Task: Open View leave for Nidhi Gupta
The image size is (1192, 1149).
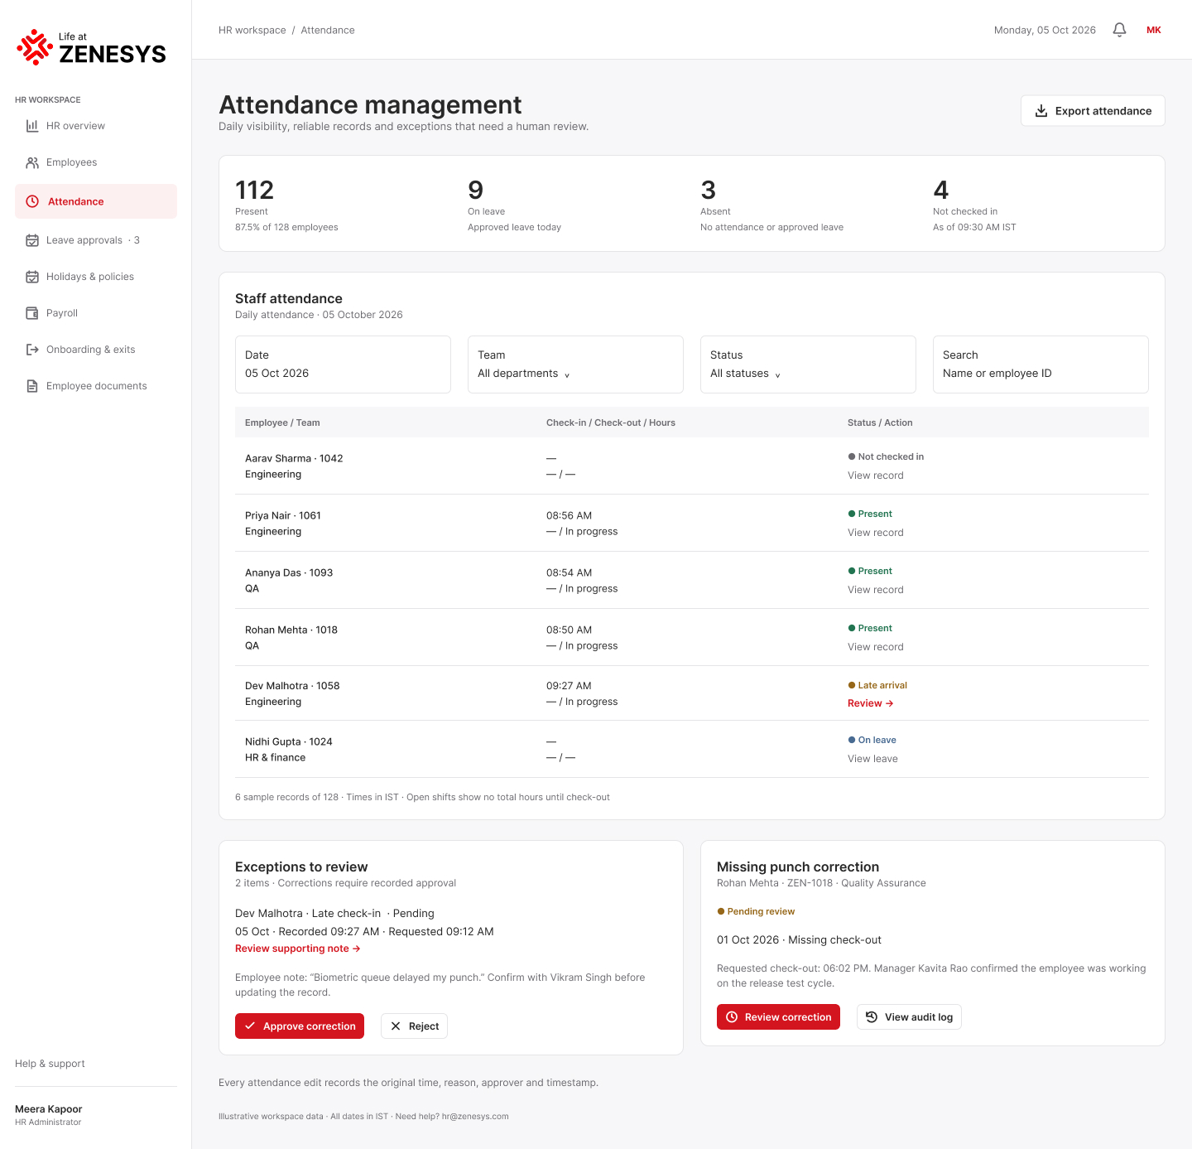Action: click(872, 759)
